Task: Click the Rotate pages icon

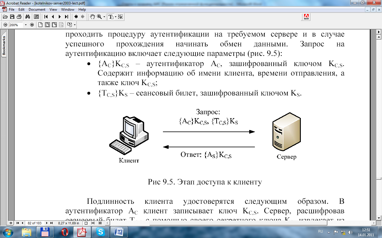Action: pos(70,25)
